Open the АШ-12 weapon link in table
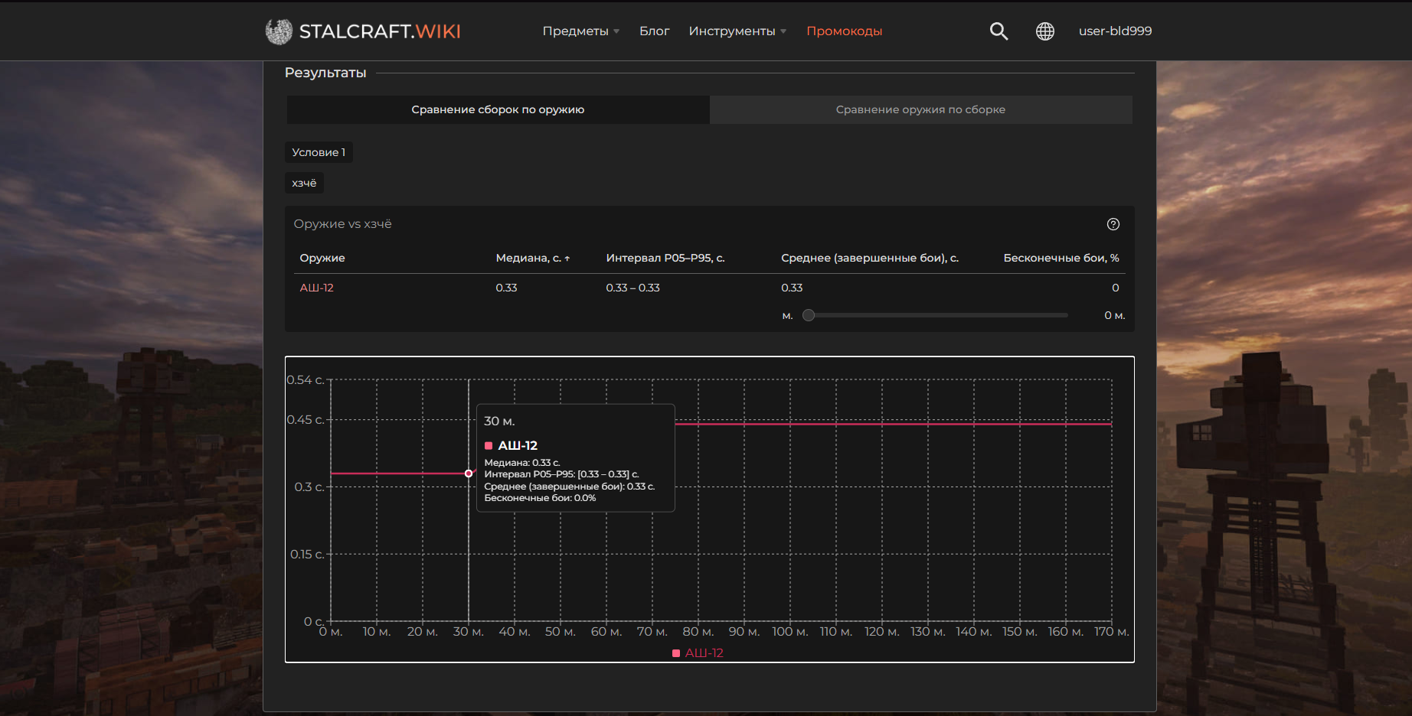This screenshot has width=1412, height=716. tap(316, 288)
